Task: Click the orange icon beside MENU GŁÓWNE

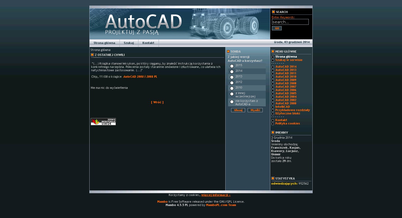Action: pos(273,52)
